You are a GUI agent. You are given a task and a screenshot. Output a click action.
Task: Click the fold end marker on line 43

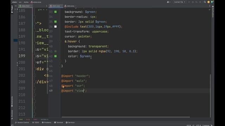coord(60,61)
